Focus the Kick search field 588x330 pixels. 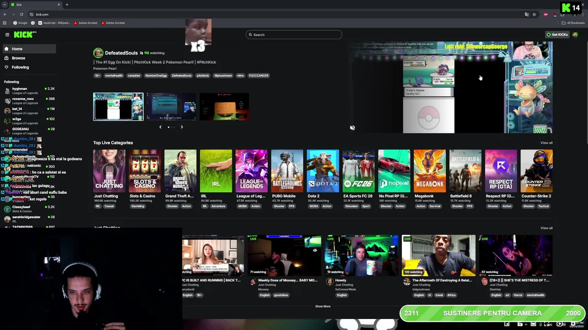(x=294, y=35)
